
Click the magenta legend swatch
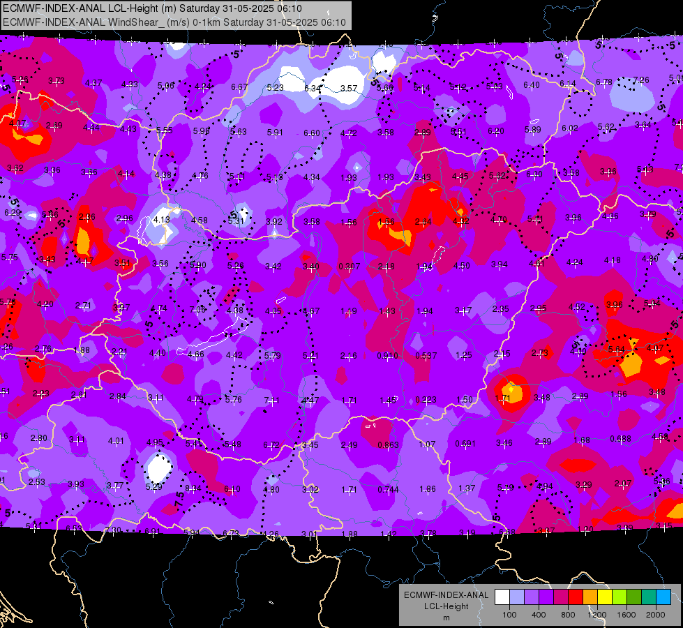click(x=561, y=597)
